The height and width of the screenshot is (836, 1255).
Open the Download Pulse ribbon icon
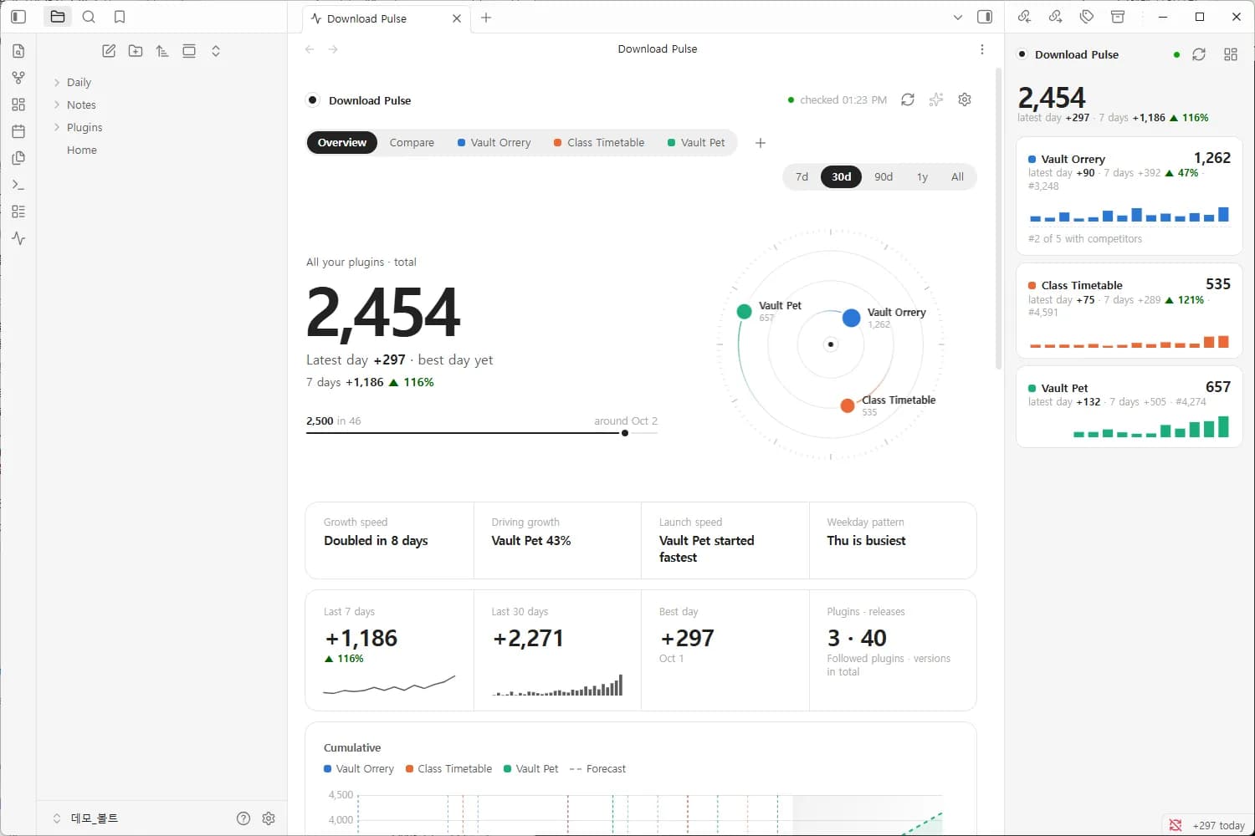18,238
